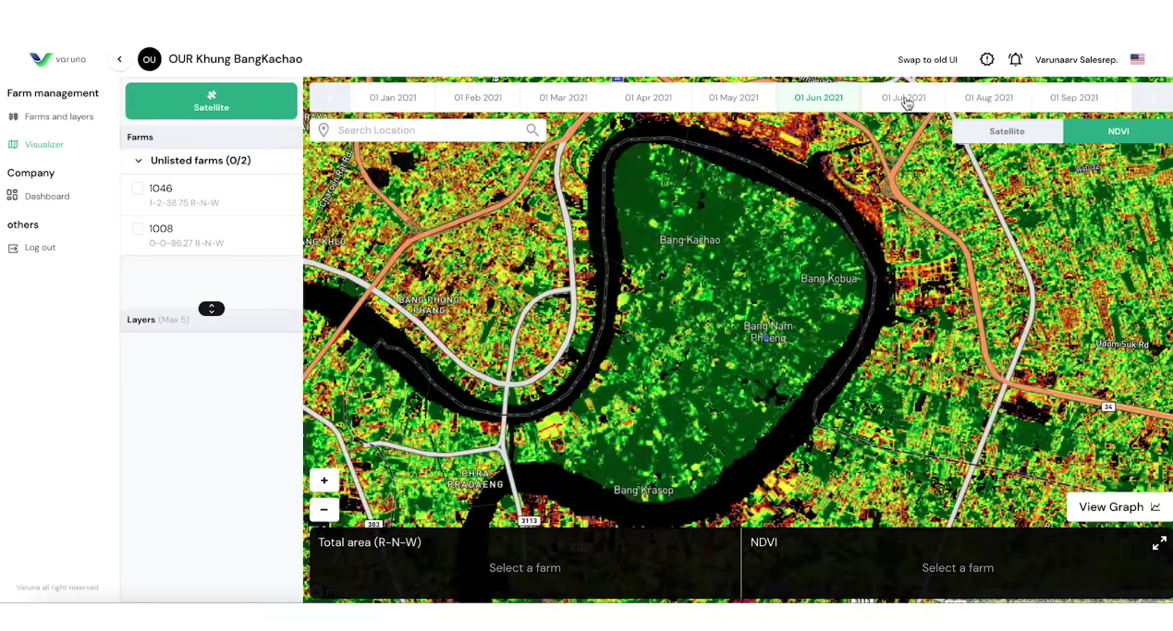
Task: Expand the map info panel fullscreen
Action: click(x=1159, y=543)
